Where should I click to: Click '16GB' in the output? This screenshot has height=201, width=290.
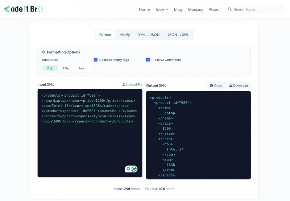[171, 165]
